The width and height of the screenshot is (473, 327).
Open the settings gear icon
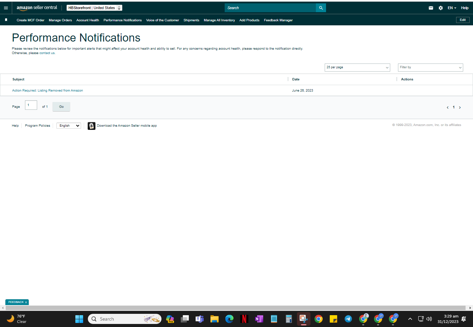pos(441,8)
